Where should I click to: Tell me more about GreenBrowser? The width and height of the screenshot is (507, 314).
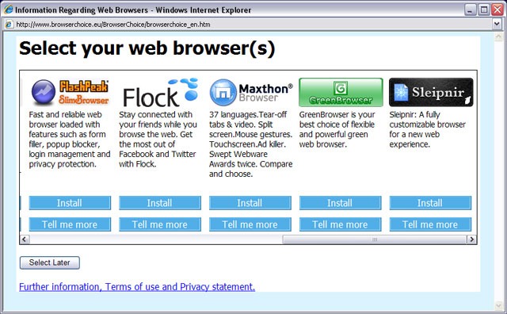(340, 224)
